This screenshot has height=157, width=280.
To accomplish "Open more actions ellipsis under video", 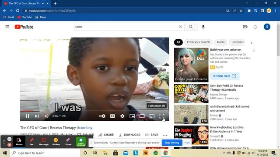I will [x=165, y=135].
